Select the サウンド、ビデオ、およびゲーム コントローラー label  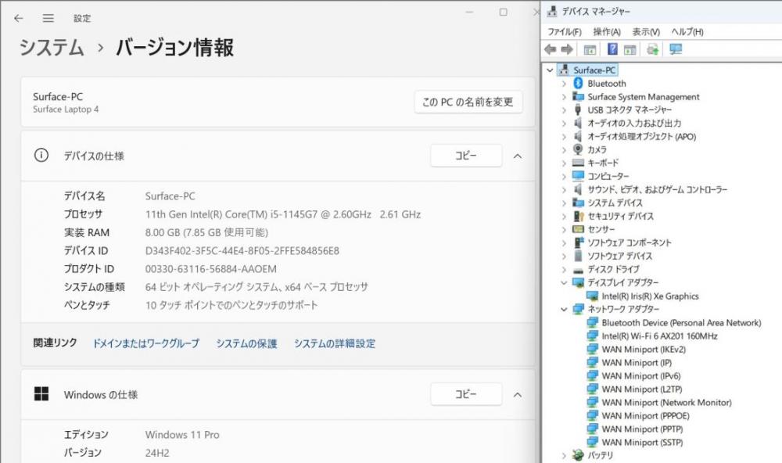(658, 189)
